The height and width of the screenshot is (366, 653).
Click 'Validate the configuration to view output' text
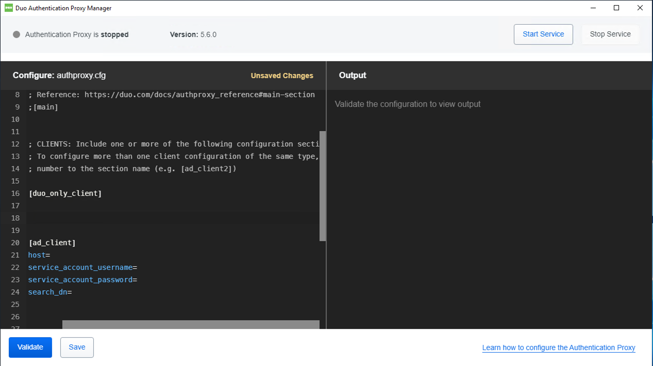(408, 104)
